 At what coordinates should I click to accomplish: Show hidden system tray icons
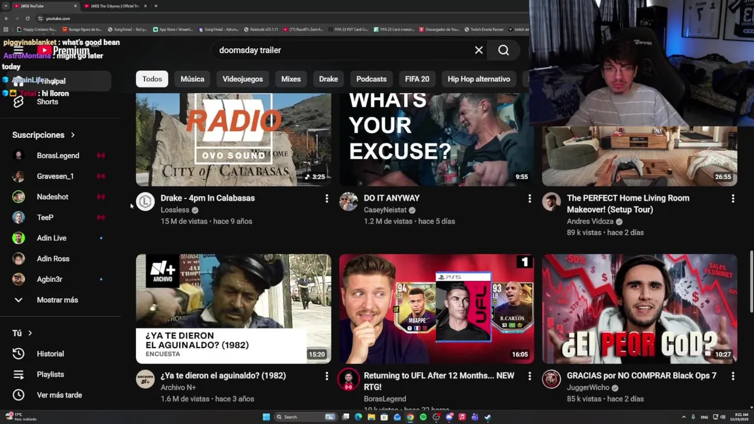(x=684, y=417)
